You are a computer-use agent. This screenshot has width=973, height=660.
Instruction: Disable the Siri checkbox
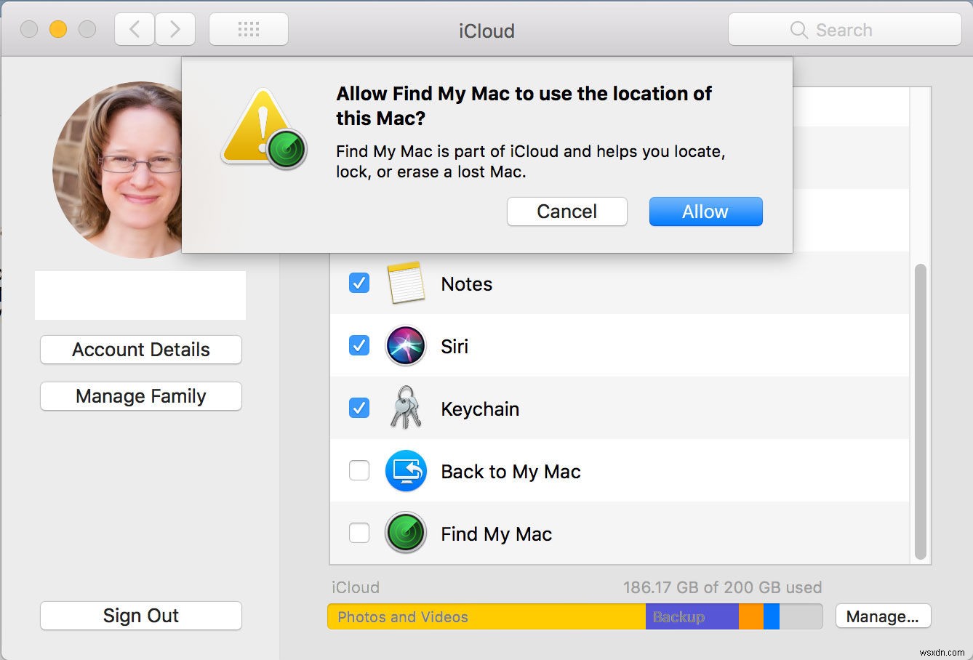pos(359,345)
